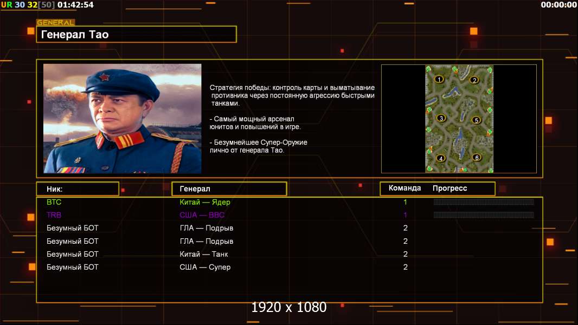Click start position 3 on the map
This screenshot has width=578, height=325.
[441, 118]
